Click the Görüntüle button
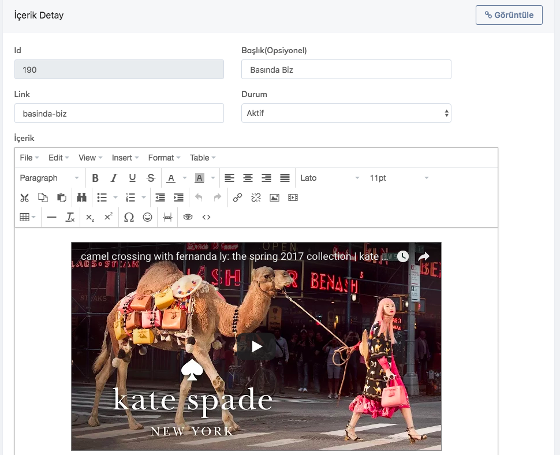 [509, 15]
